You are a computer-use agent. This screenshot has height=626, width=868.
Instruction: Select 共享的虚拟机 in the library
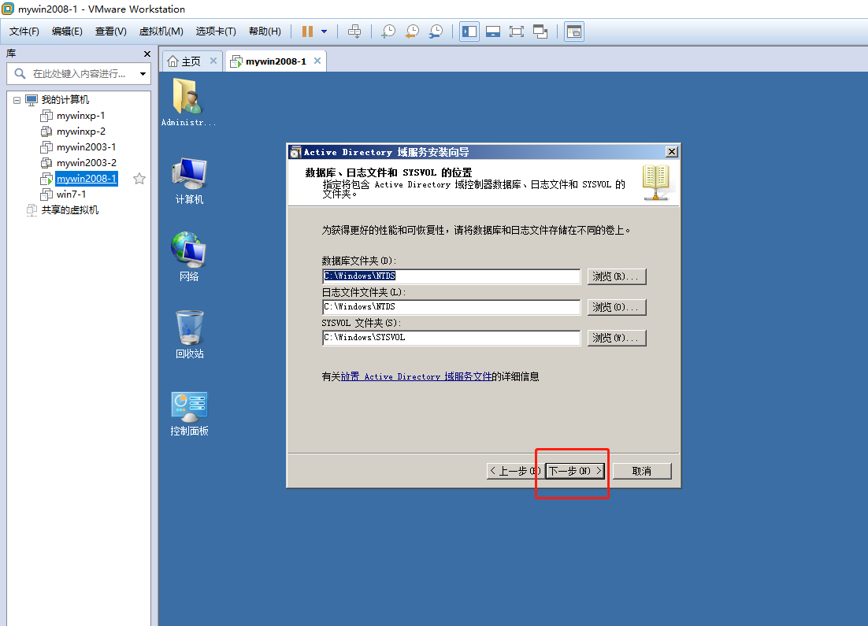pyautogui.click(x=70, y=209)
